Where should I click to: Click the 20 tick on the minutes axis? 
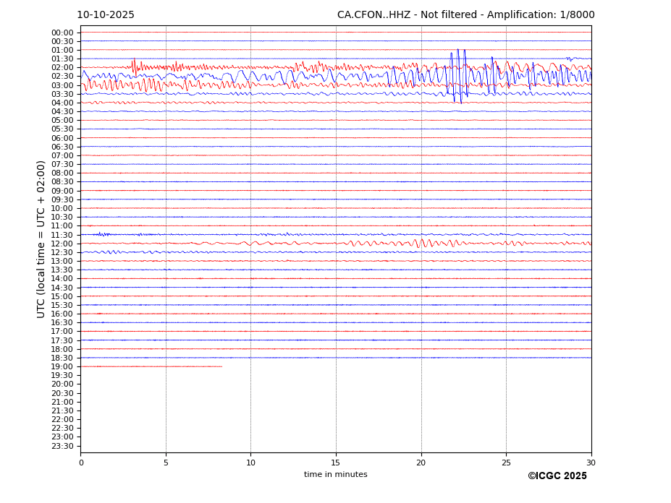(x=421, y=463)
